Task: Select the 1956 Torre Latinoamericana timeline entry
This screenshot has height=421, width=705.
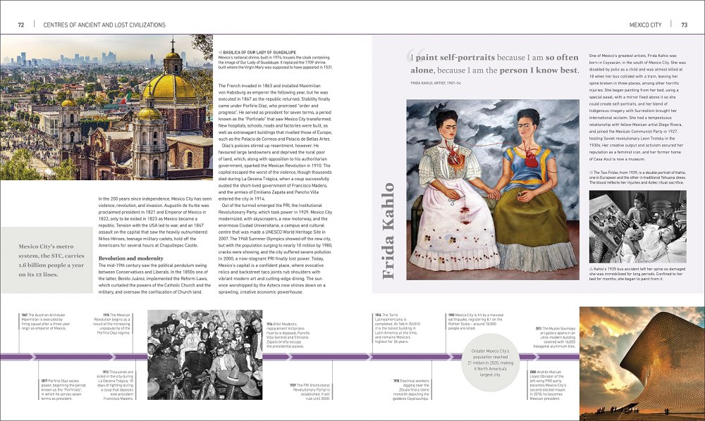Action: click(x=398, y=329)
